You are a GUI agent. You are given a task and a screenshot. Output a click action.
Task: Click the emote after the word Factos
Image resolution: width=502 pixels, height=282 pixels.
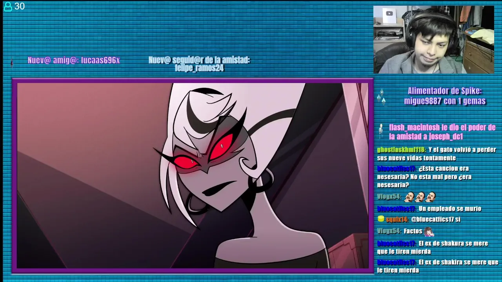pyautogui.click(x=429, y=231)
